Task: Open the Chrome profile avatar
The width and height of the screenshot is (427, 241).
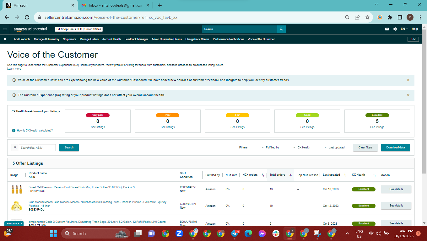Action: pyautogui.click(x=410, y=18)
